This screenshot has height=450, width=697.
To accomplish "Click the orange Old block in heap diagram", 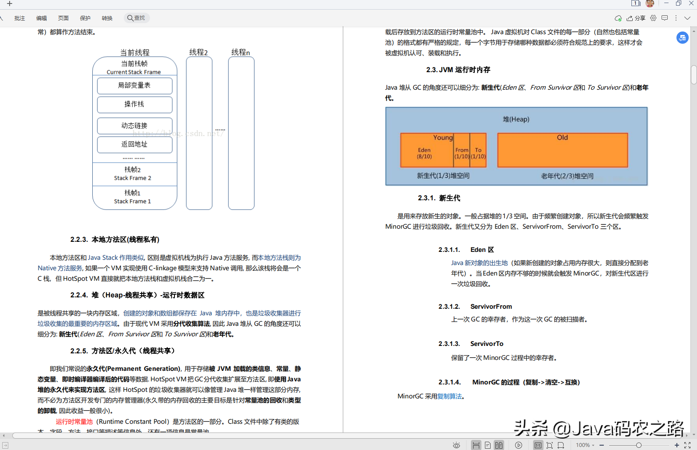I will pyautogui.click(x=563, y=150).
